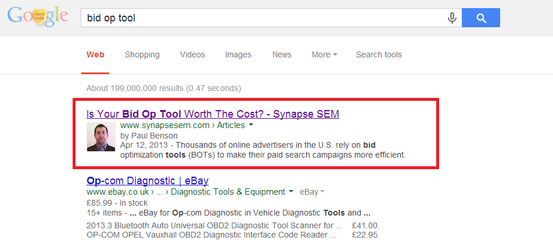553x248 pixels.
Task: Expand green arrow after Diagnostic Tools & Equipment
Action: coord(291,192)
